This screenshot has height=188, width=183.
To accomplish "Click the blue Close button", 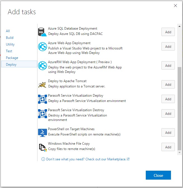I will (158, 175).
